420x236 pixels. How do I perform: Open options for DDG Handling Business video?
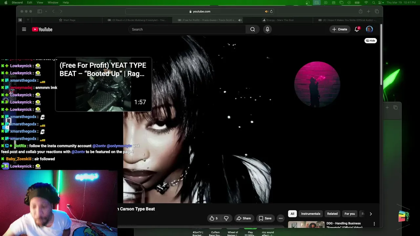(374, 224)
